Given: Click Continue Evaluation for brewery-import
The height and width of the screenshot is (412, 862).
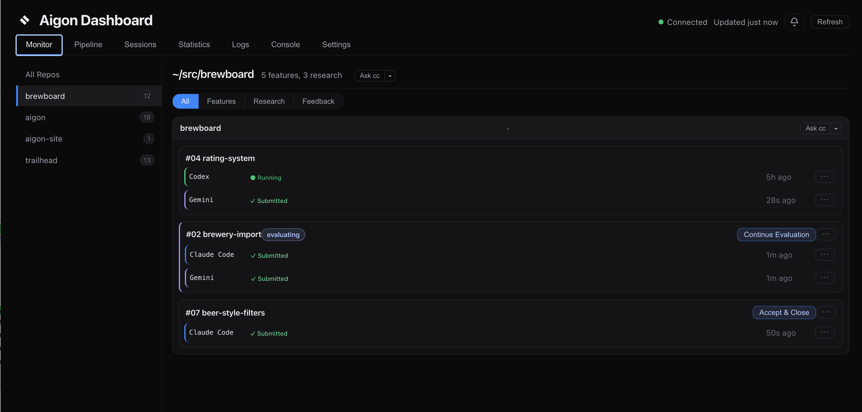Looking at the screenshot, I should click(776, 234).
